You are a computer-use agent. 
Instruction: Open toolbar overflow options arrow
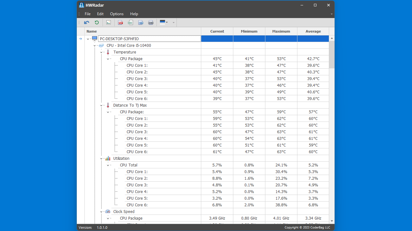tap(173, 22)
